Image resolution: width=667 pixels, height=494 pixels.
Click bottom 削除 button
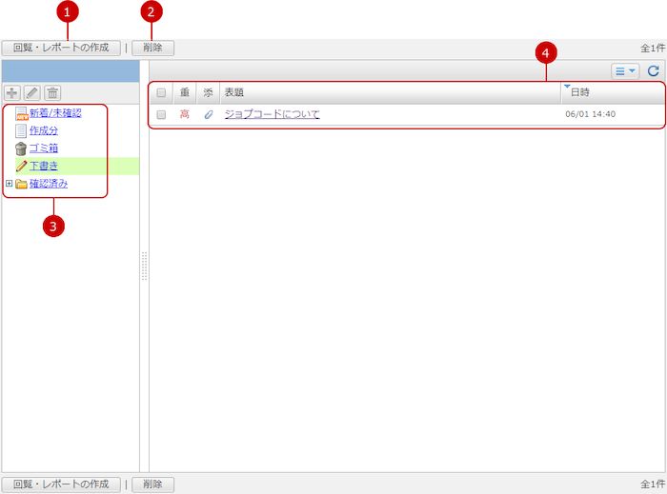click(152, 484)
